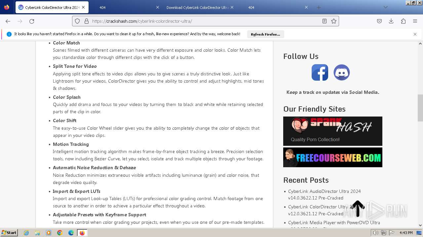
Task: Click Adjustable Presets with Keyframe Support heading
Action: [x=99, y=215]
